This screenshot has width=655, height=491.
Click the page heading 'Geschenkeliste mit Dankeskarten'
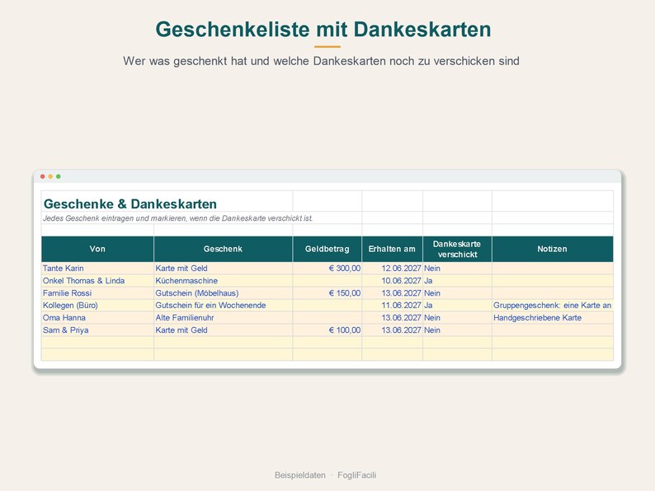point(323,30)
